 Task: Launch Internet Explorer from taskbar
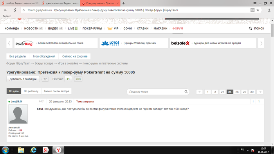(33, 150)
